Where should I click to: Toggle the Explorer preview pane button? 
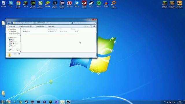click(90, 26)
